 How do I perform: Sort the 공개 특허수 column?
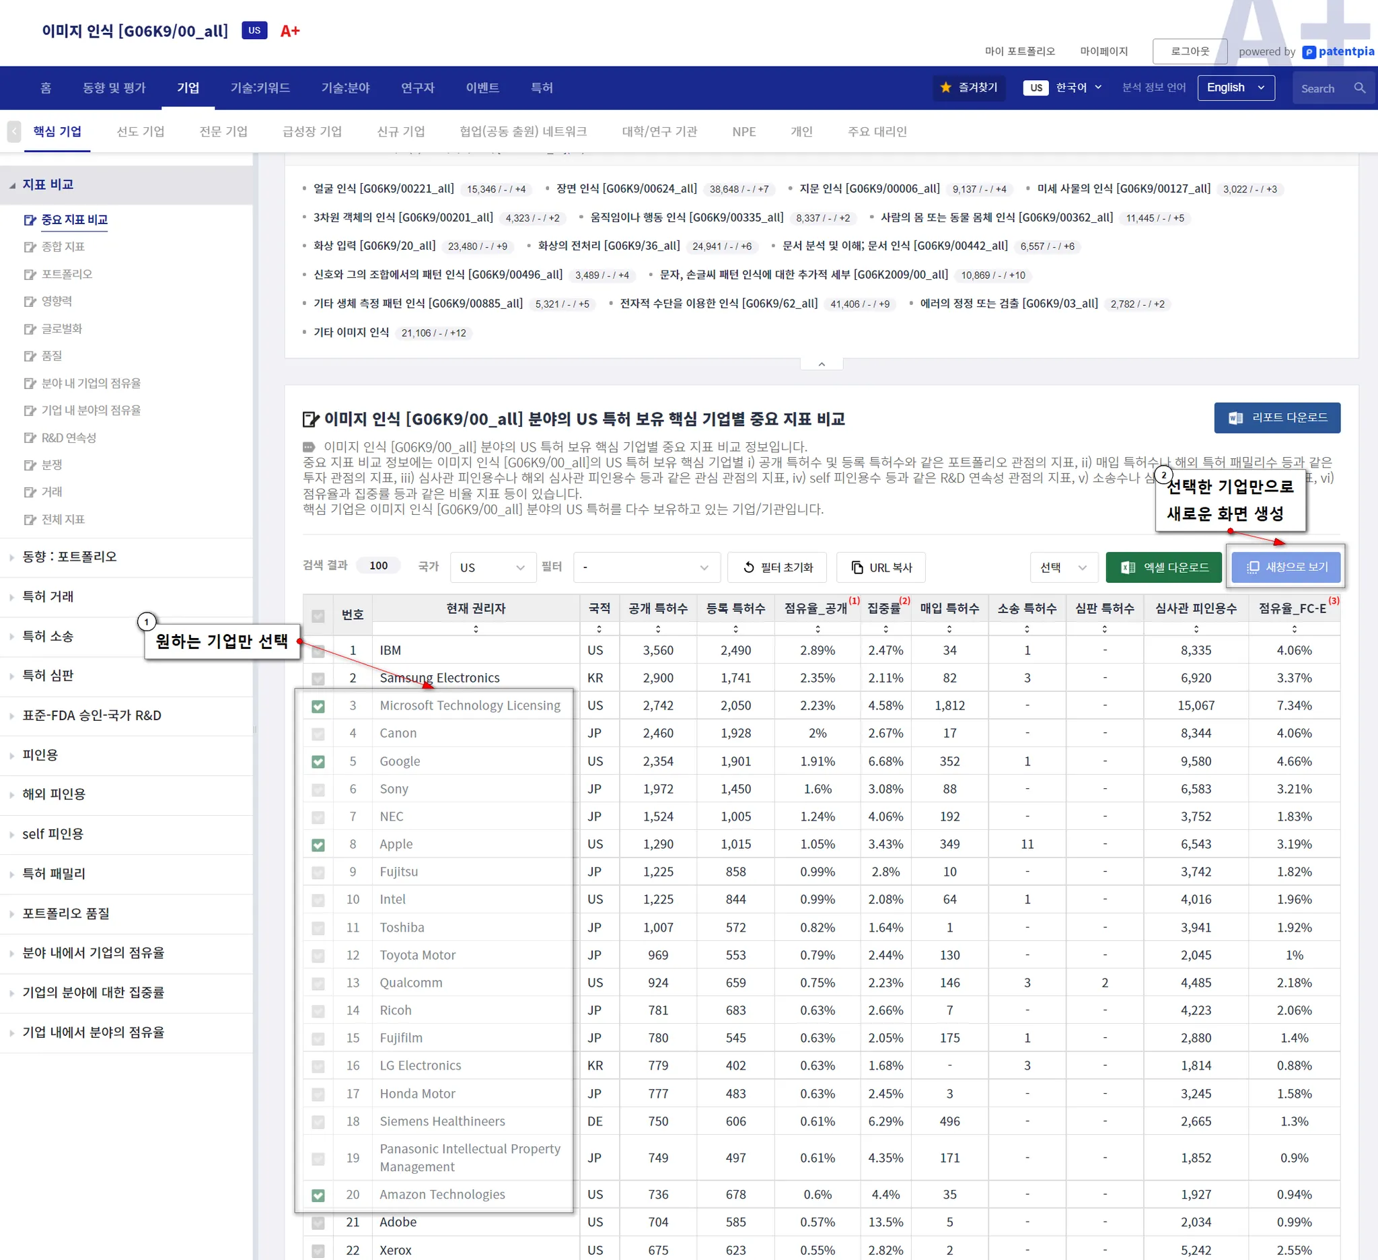(x=657, y=629)
